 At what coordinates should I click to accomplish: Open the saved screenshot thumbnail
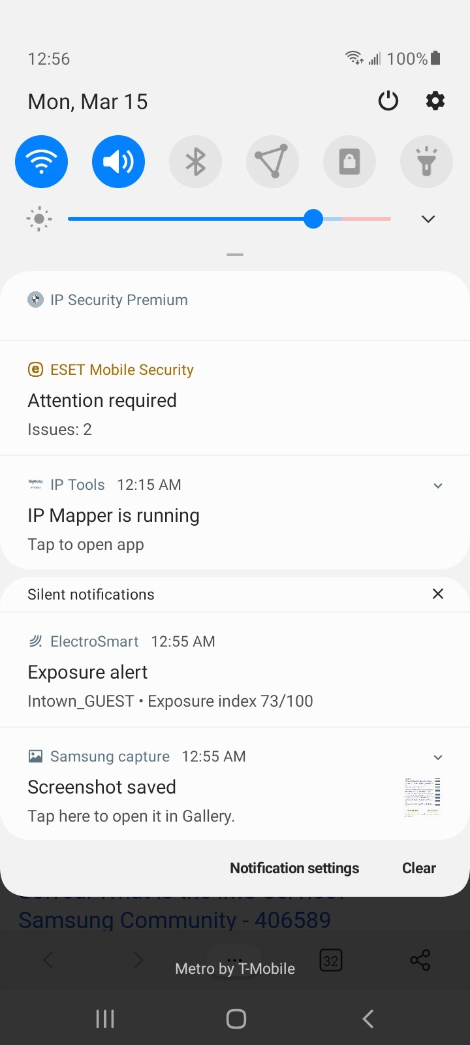[422, 797]
